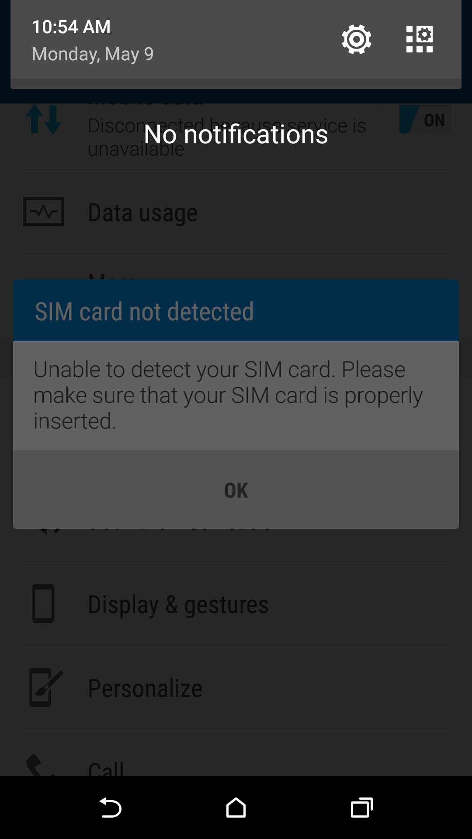The image size is (472, 839).
Task: Go to the home screen
Action: pyautogui.click(x=236, y=808)
